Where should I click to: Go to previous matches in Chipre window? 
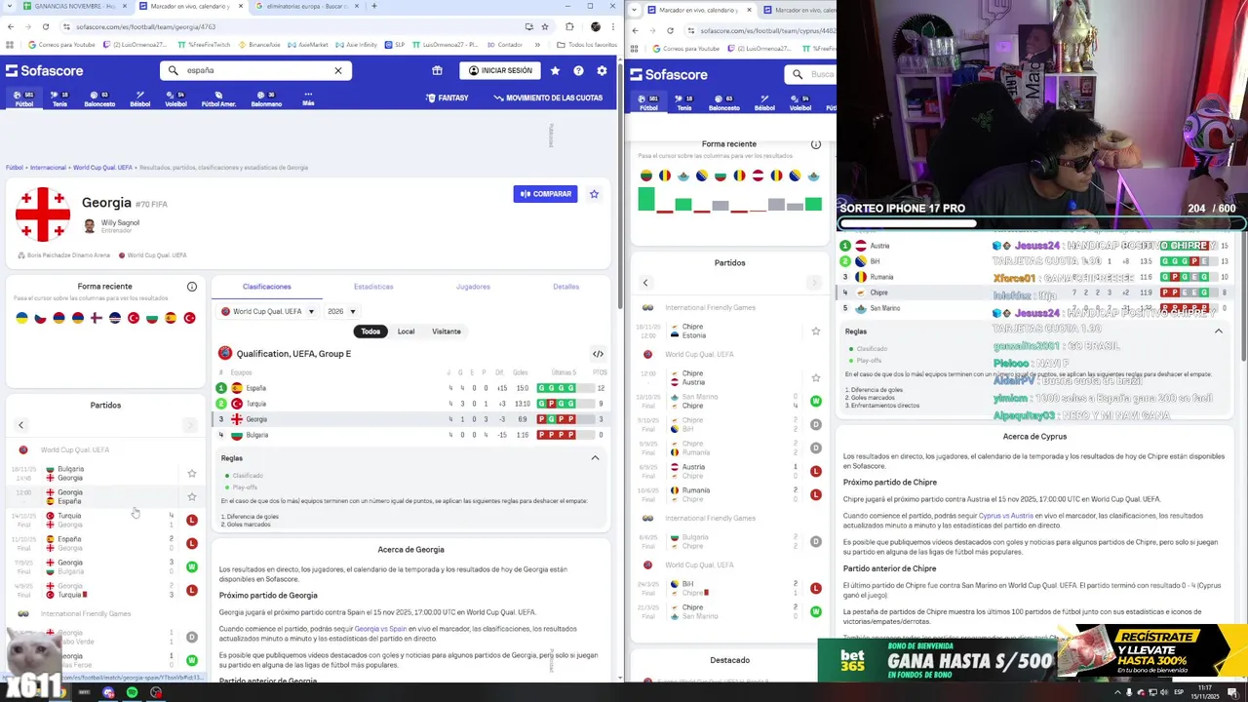tap(644, 283)
